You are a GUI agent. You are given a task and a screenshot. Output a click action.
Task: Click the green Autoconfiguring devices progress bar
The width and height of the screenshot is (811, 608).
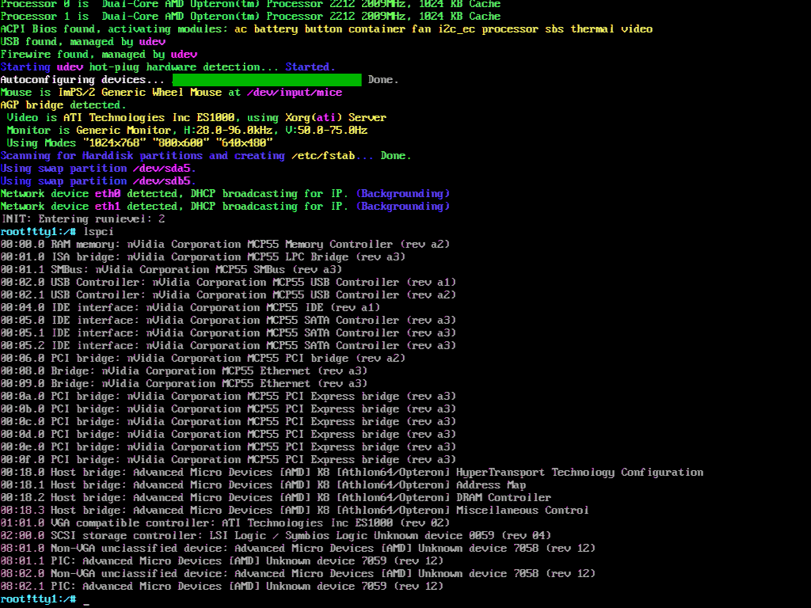tap(267, 80)
